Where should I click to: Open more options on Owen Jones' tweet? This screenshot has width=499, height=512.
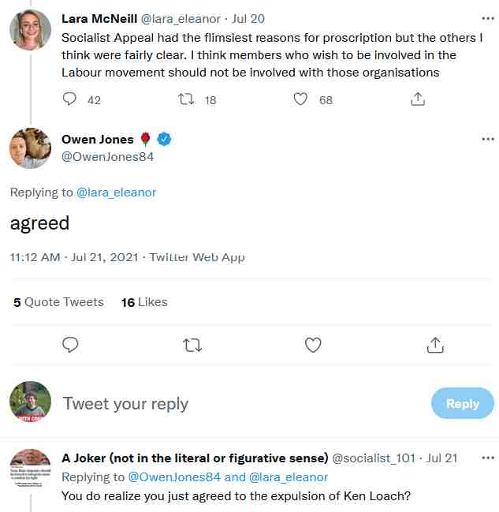488,140
